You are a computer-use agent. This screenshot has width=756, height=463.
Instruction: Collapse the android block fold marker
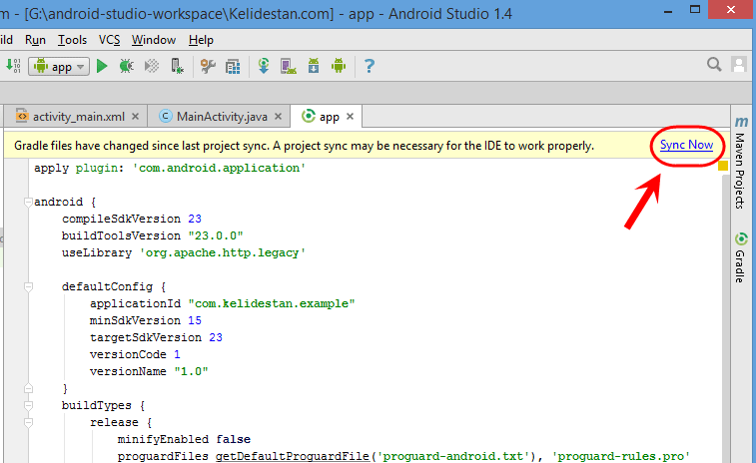pyautogui.click(x=28, y=202)
